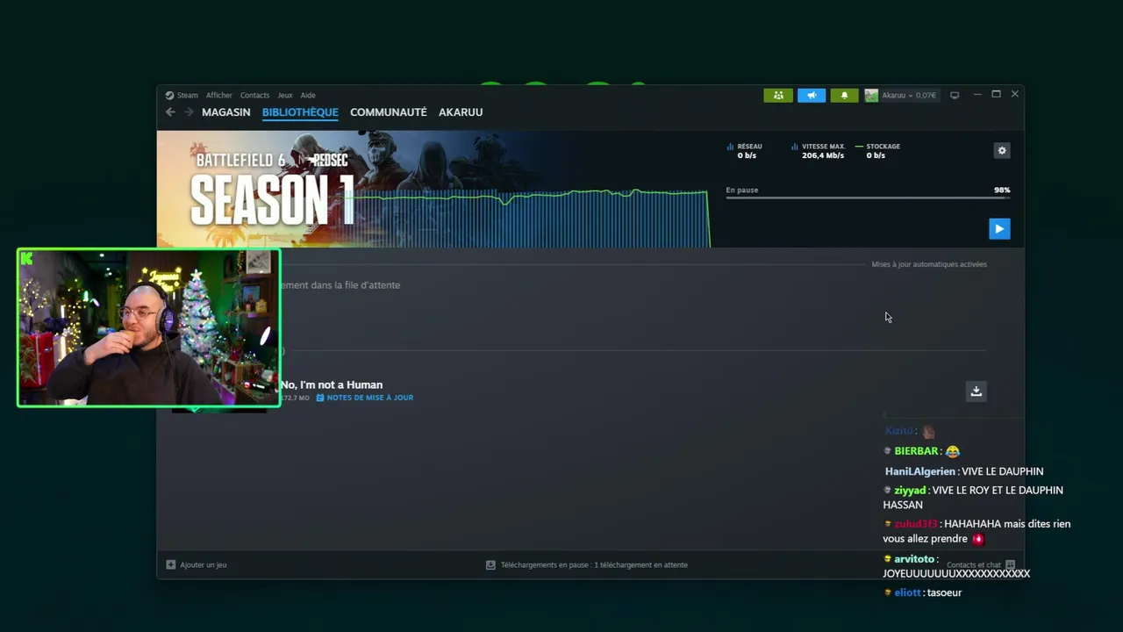This screenshot has height=632, width=1123.
Task: Download No, I'm not a Human update
Action: [x=976, y=391]
